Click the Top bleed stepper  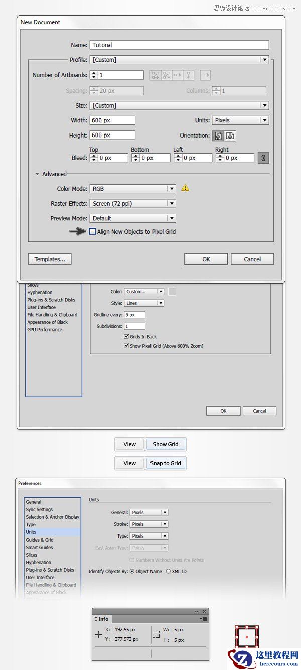93,158
